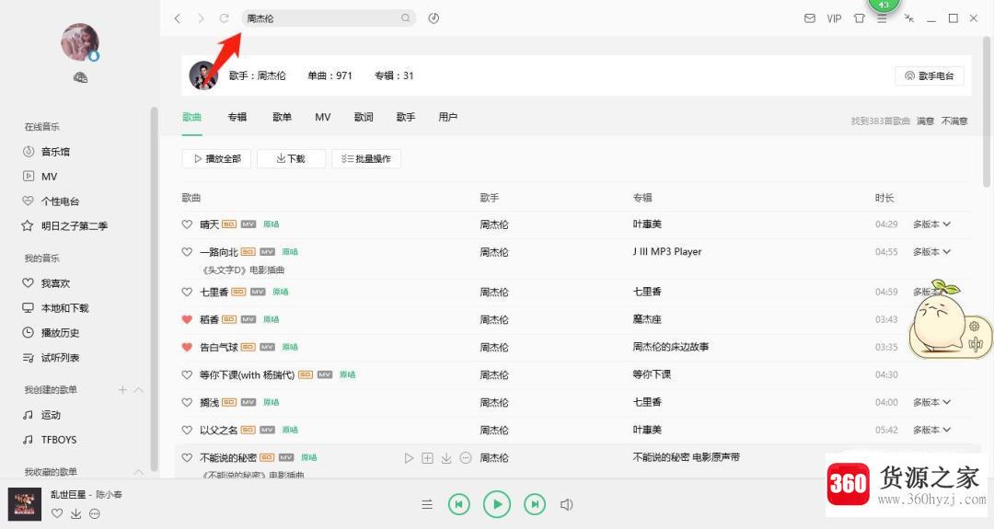This screenshot has height=529, width=994.
Task: Collapse the 我收藏的歌单 section
Action: [139, 472]
